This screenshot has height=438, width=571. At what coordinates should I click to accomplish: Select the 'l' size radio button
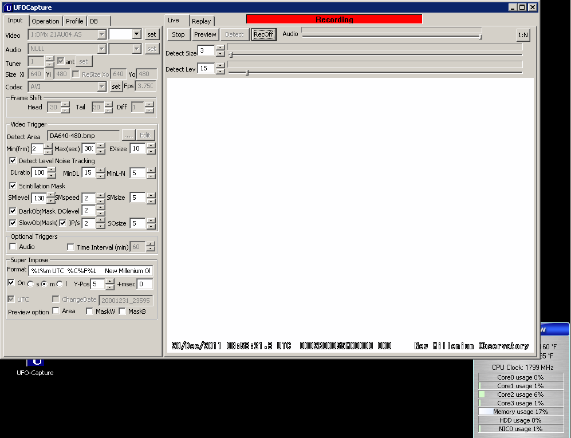click(x=60, y=284)
